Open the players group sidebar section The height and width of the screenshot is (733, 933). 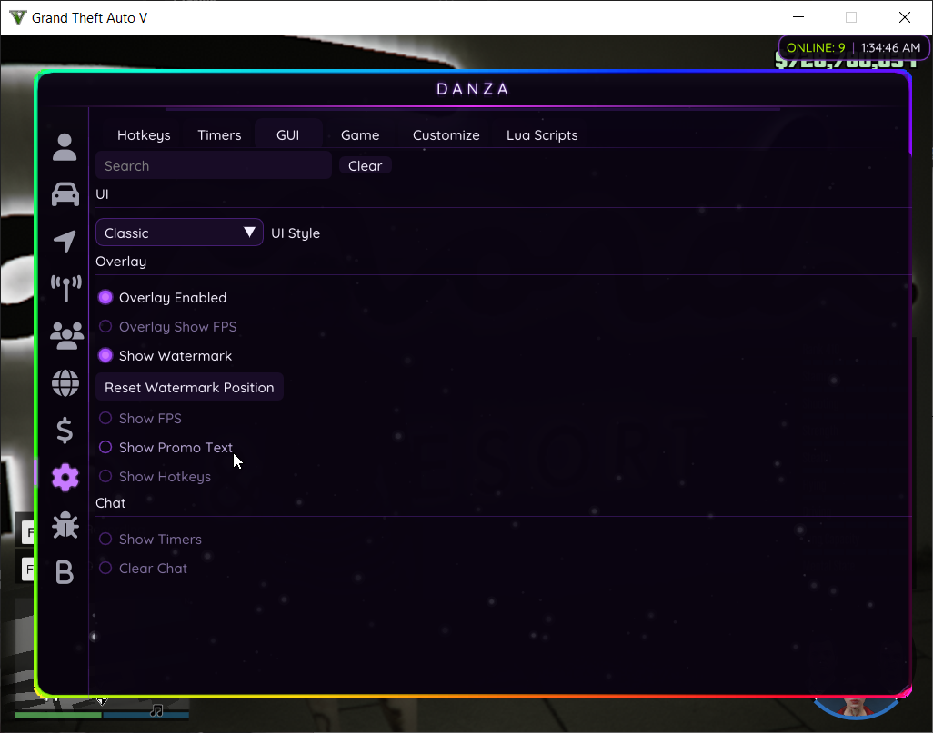(66, 336)
